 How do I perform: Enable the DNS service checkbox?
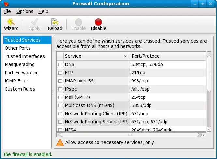click(x=60, y=65)
